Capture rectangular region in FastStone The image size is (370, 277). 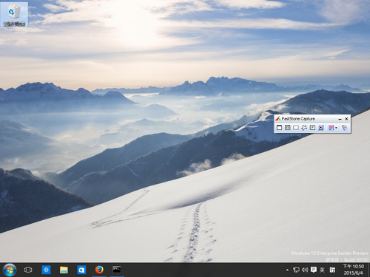(296, 128)
